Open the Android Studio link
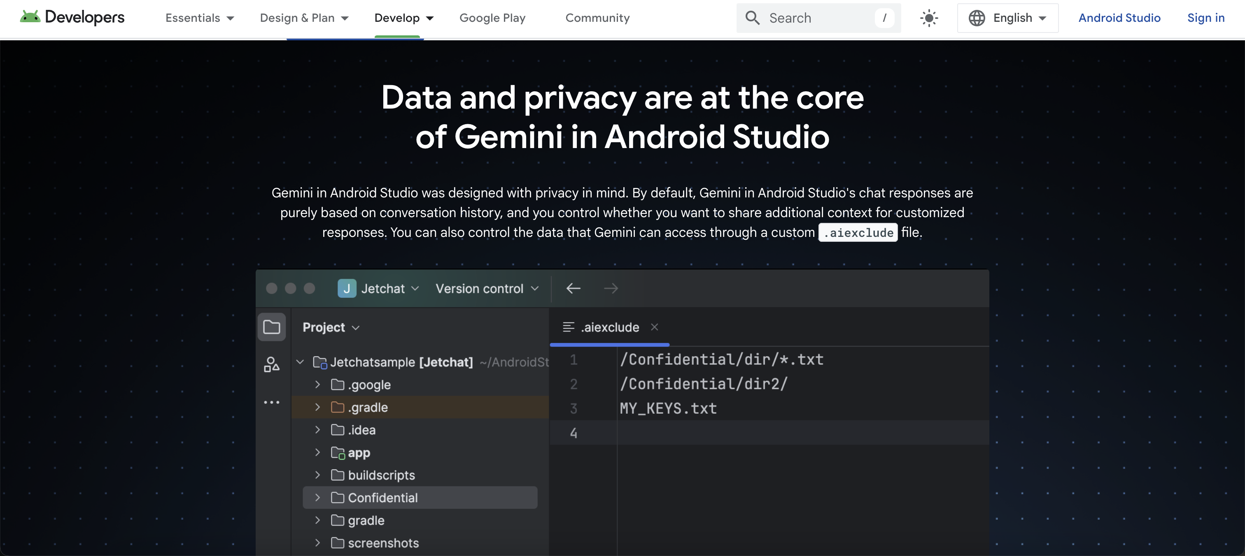 (1119, 19)
